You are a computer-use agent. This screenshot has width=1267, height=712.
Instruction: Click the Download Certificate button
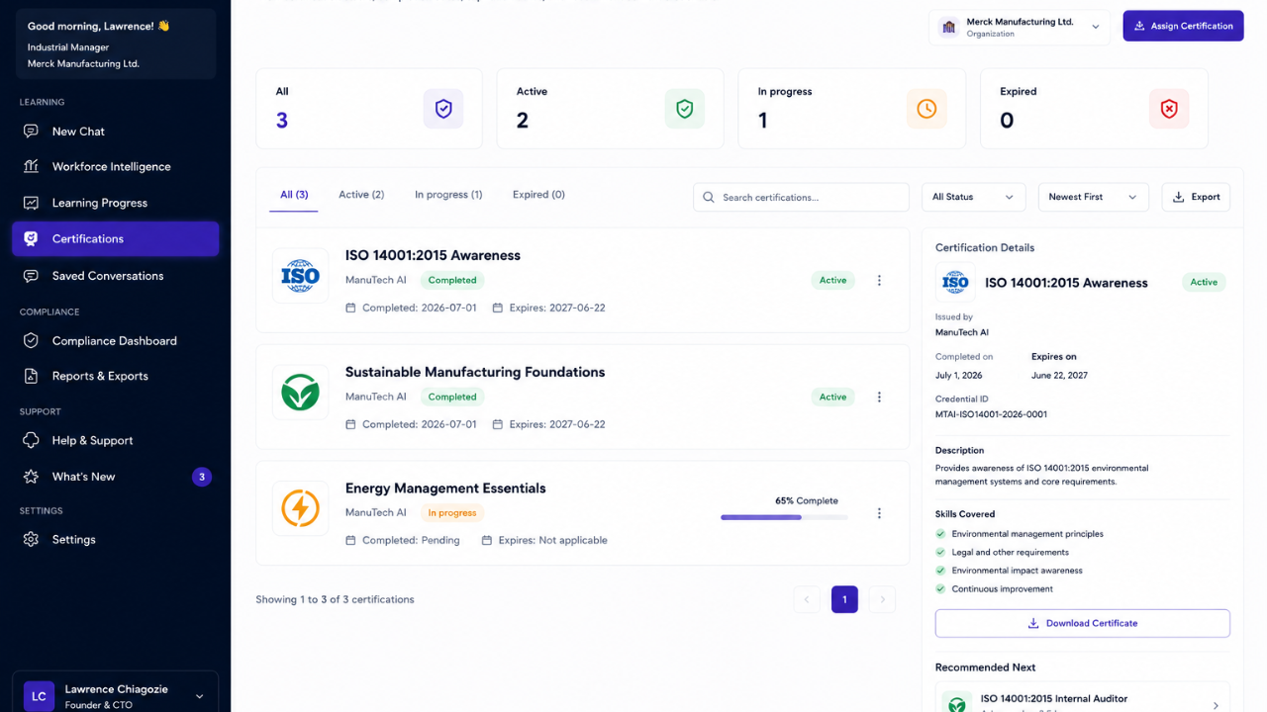point(1083,623)
